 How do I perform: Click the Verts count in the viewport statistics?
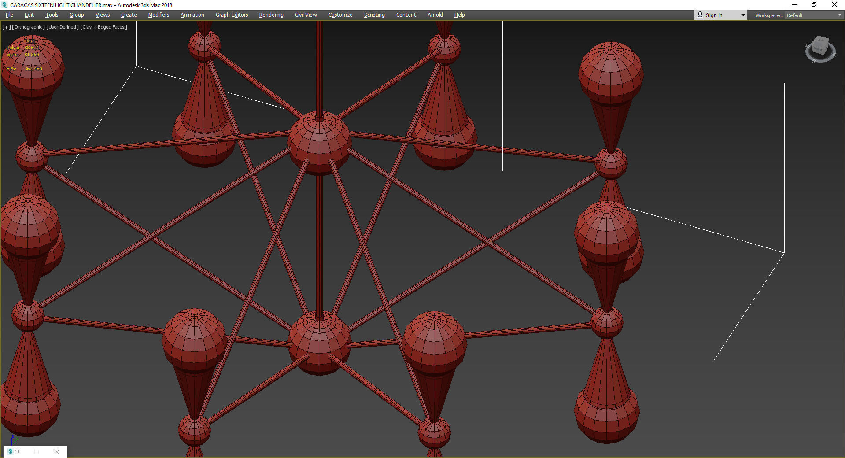click(32, 55)
